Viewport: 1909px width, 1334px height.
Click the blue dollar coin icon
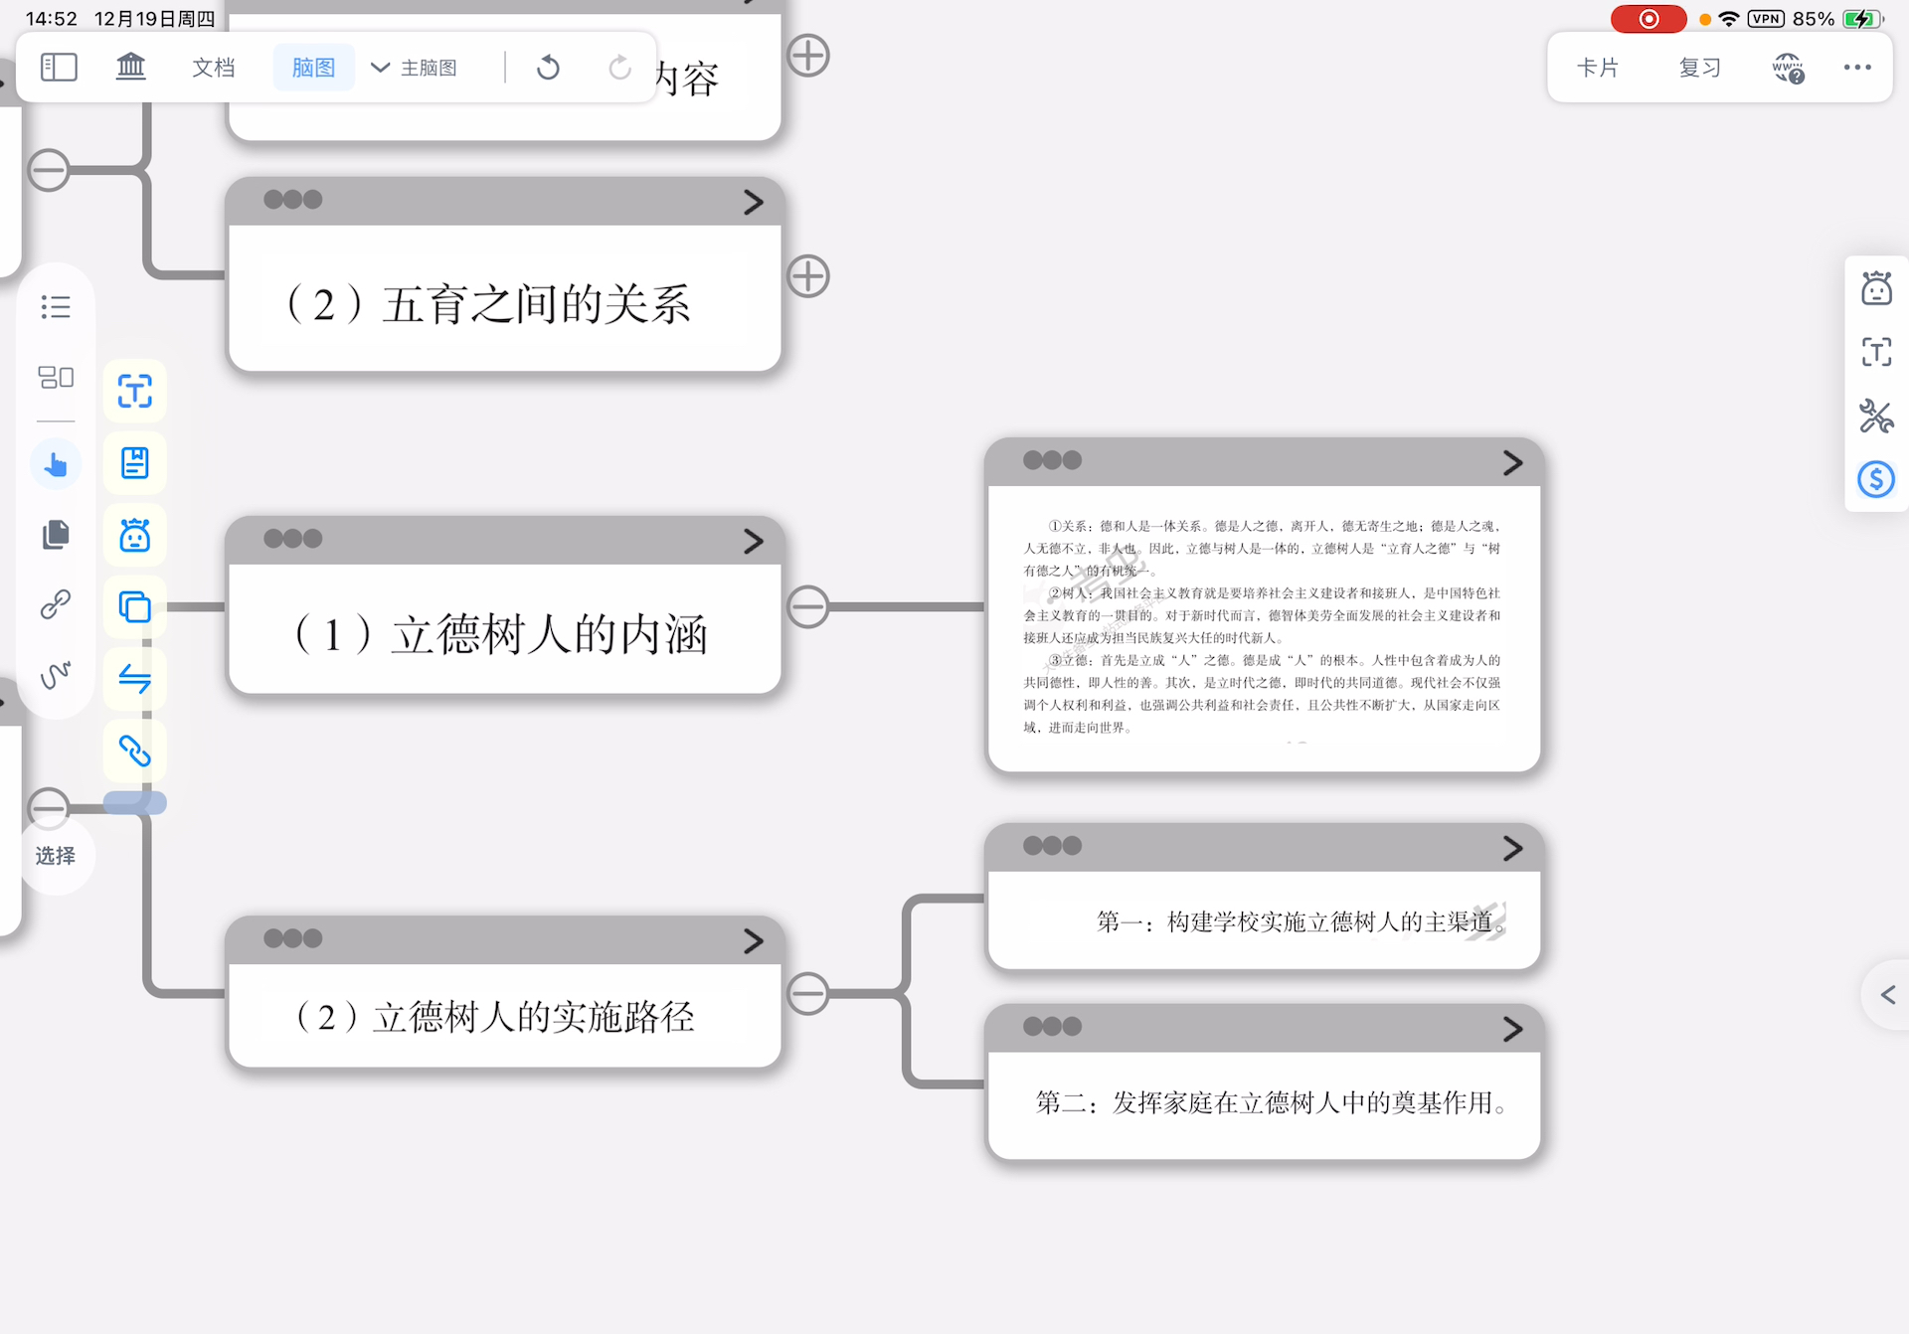click(1876, 479)
